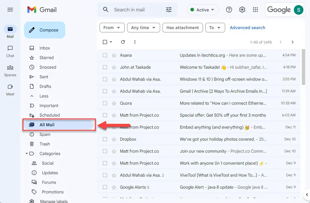Go to the next page of emails

click(292, 42)
